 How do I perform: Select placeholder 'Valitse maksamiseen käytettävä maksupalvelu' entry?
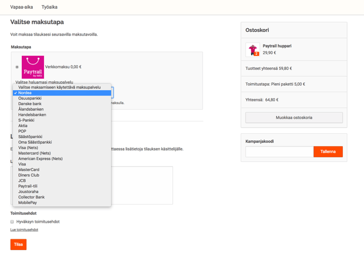62,87
